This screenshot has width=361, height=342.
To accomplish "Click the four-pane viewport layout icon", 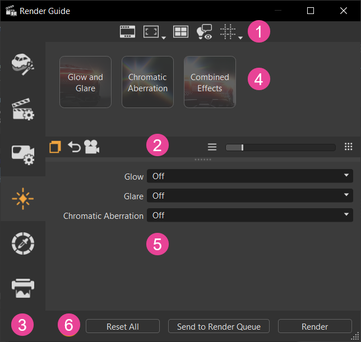I will click(x=180, y=31).
